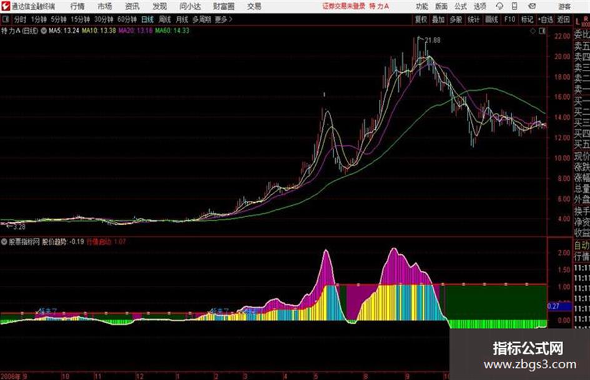Click the 复权 toolbar button
Screen dimensions: 590x380
click(421, 19)
